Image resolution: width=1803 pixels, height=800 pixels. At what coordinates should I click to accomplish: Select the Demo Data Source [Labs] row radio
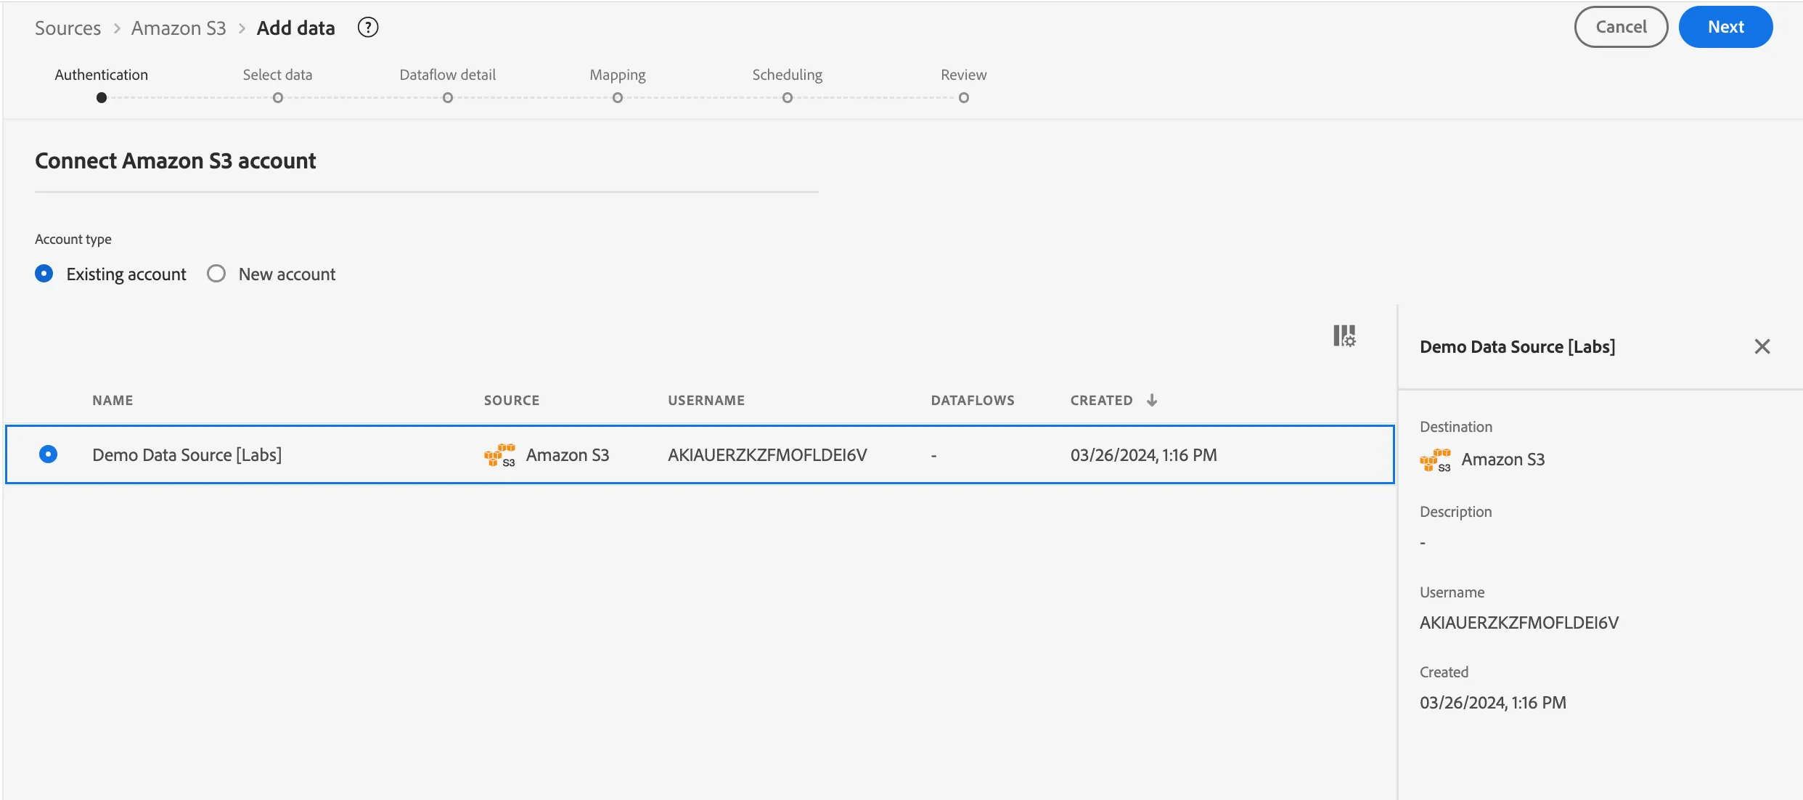(x=48, y=454)
